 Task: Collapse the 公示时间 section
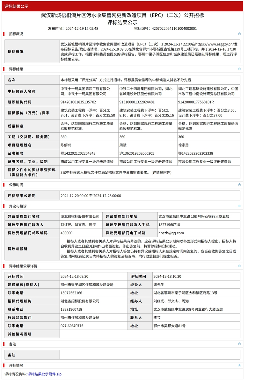coord(239,185)
